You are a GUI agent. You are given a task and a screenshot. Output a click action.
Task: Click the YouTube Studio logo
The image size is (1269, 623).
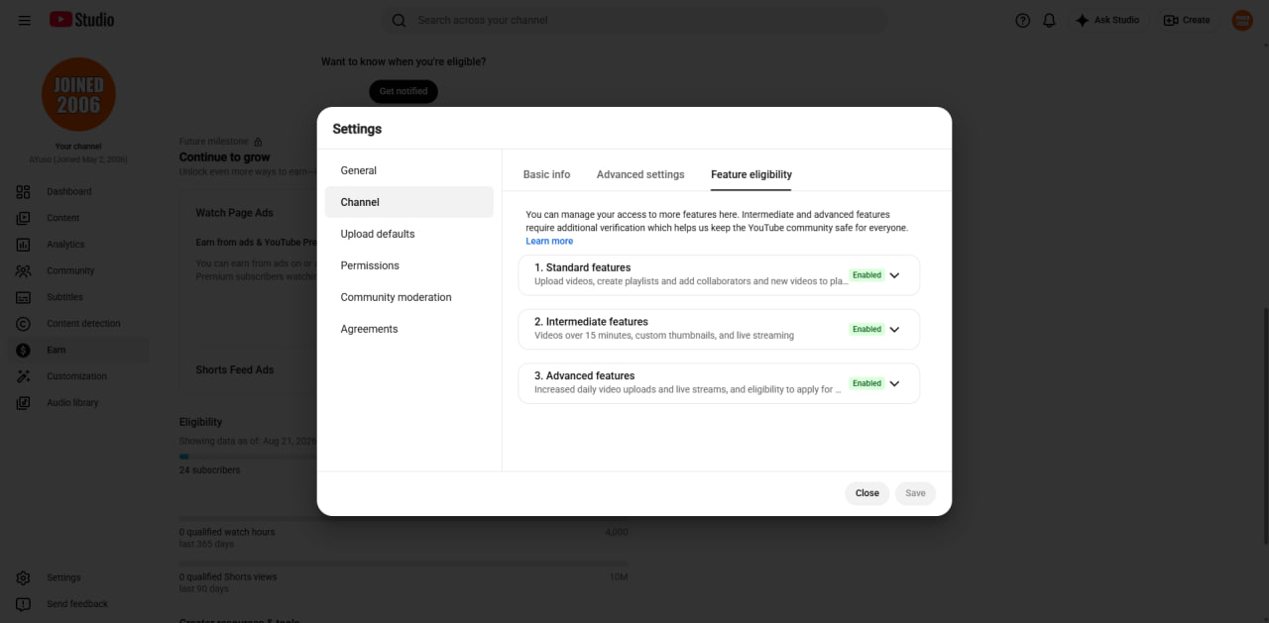82,20
